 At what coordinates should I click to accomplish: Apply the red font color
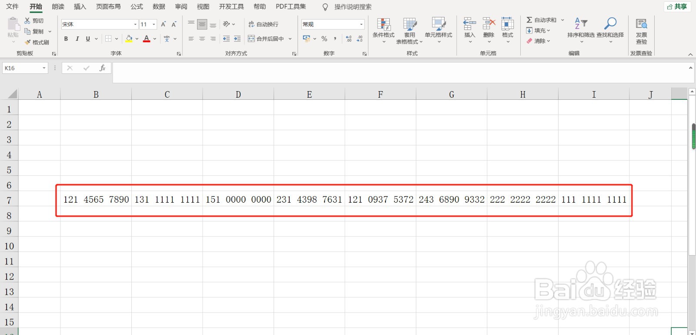tap(147, 39)
